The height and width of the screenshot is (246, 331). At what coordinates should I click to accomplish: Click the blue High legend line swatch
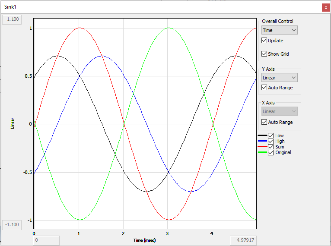pyautogui.click(x=262, y=141)
